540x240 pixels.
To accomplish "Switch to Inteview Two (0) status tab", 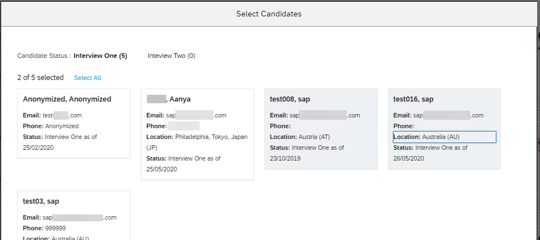I will (x=171, y=56).
